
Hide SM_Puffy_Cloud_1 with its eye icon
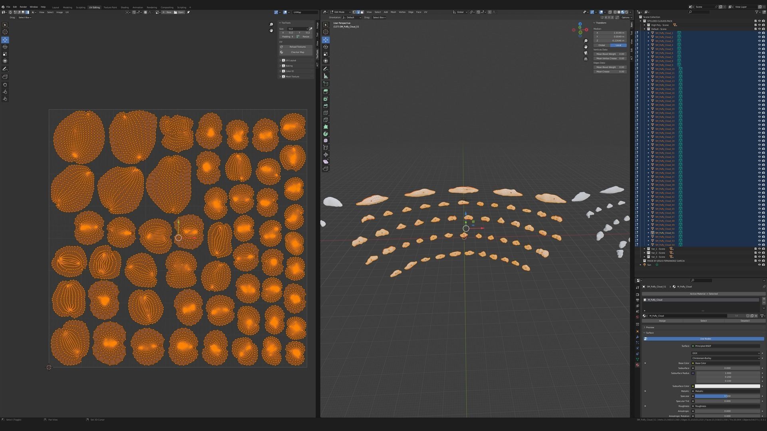click(759, 33)
